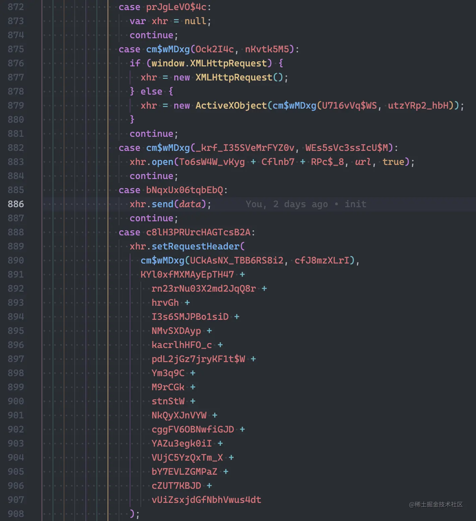Click the variable I3s6SMJPBo1siD
The width and height of the screenshot is (476, 521).
tap(190, 317)
